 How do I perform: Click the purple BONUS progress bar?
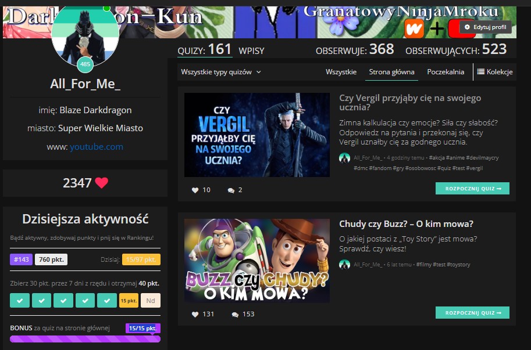pos(85,338)
